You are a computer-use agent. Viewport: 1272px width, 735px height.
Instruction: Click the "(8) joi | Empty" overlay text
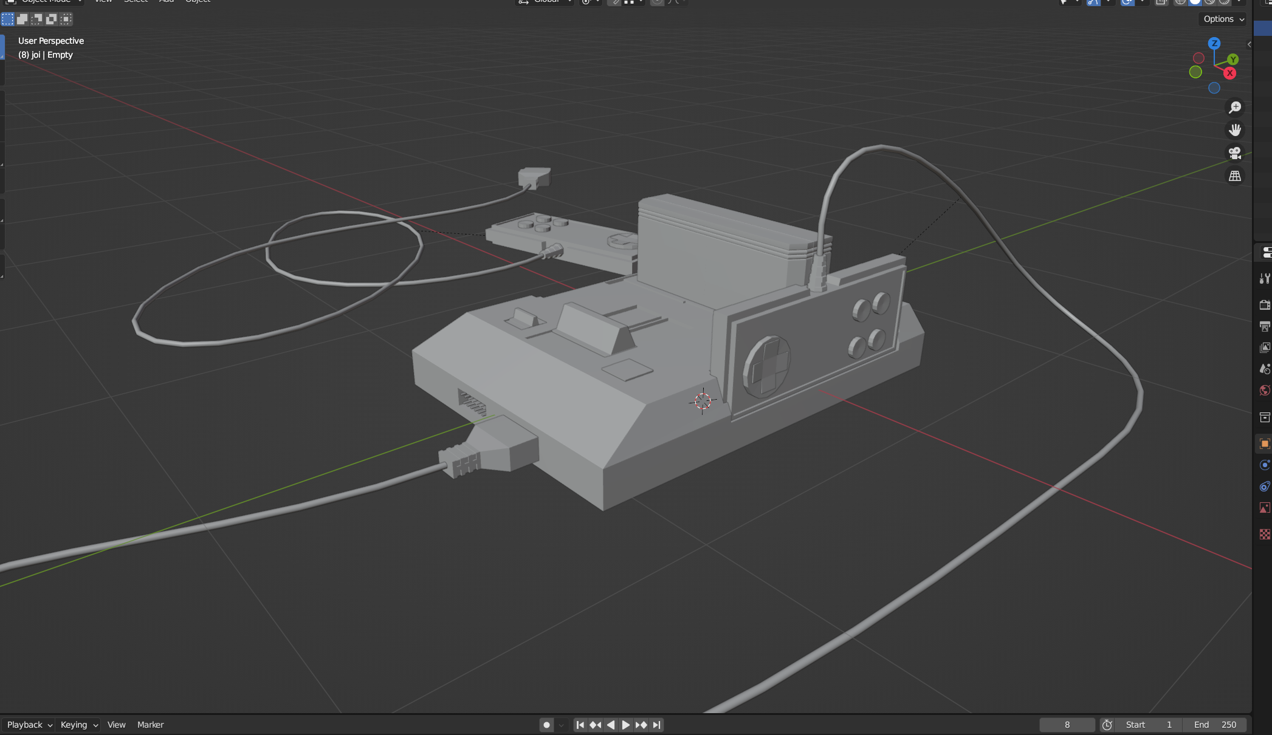pyautogui.click(x=46, y=55)
